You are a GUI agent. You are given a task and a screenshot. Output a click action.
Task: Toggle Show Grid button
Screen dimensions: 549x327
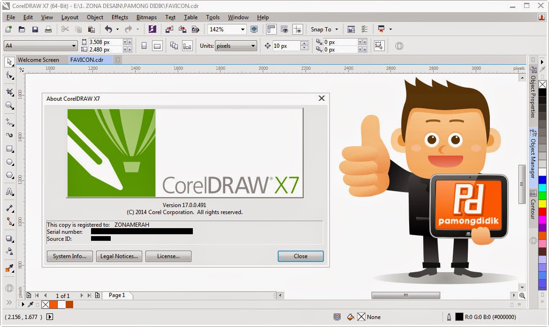[284, 30]
